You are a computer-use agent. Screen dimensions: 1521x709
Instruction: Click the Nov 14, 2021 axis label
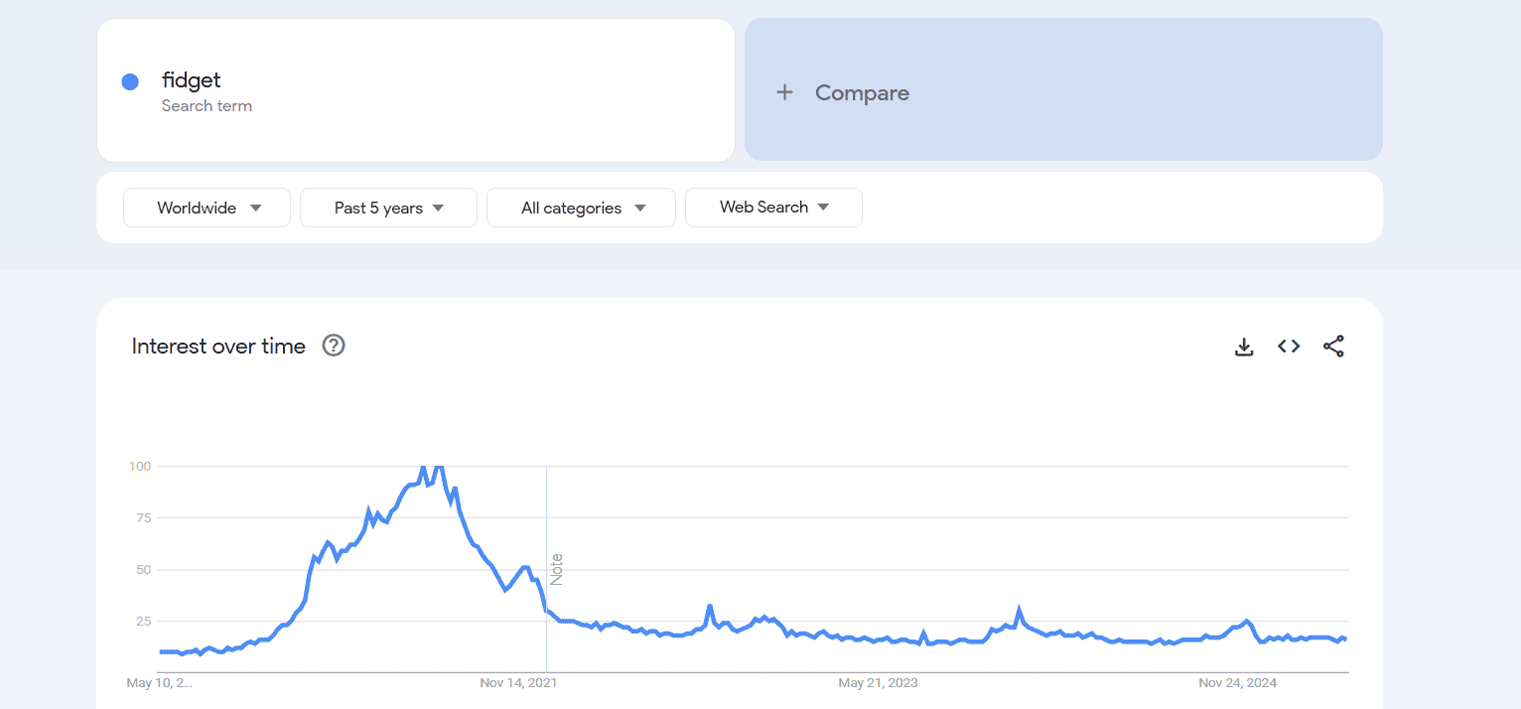[518, 683]
